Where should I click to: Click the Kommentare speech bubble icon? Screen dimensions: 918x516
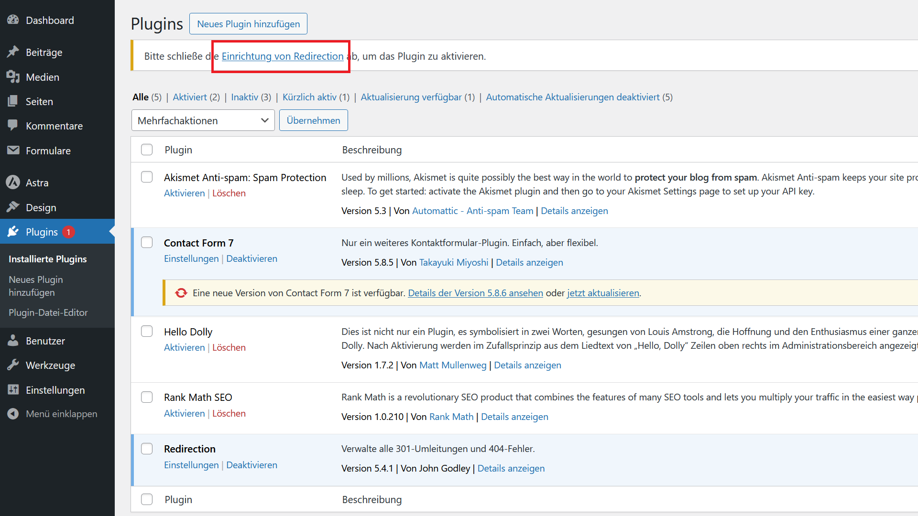(x=13, y=126)
